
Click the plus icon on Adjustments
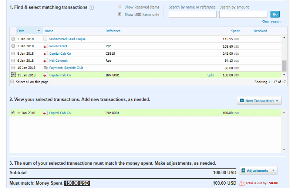coord(243,171)
